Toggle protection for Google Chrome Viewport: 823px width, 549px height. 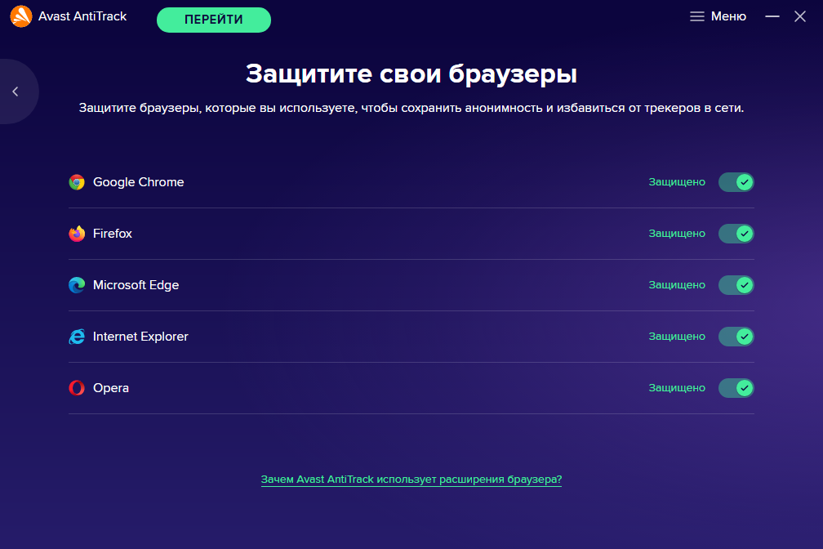point(736,182)
